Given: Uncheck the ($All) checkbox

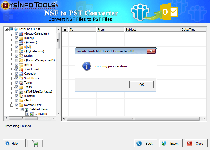Looking at the screenshot, I should coord(16,47).
